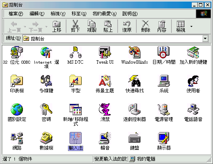Open the 檔案(F) menu
Screen dimensions: 213x164
[16, 14]
